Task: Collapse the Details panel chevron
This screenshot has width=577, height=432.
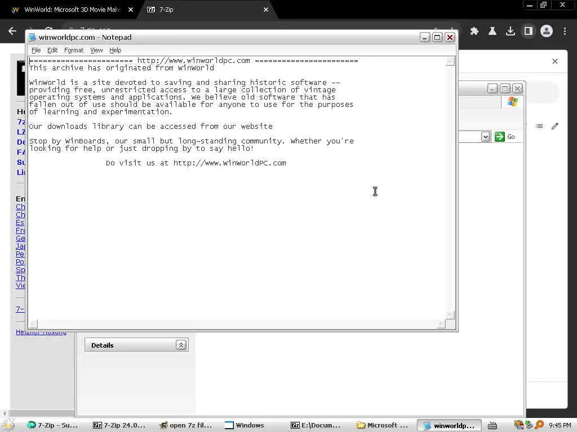Action: (181, 345)
